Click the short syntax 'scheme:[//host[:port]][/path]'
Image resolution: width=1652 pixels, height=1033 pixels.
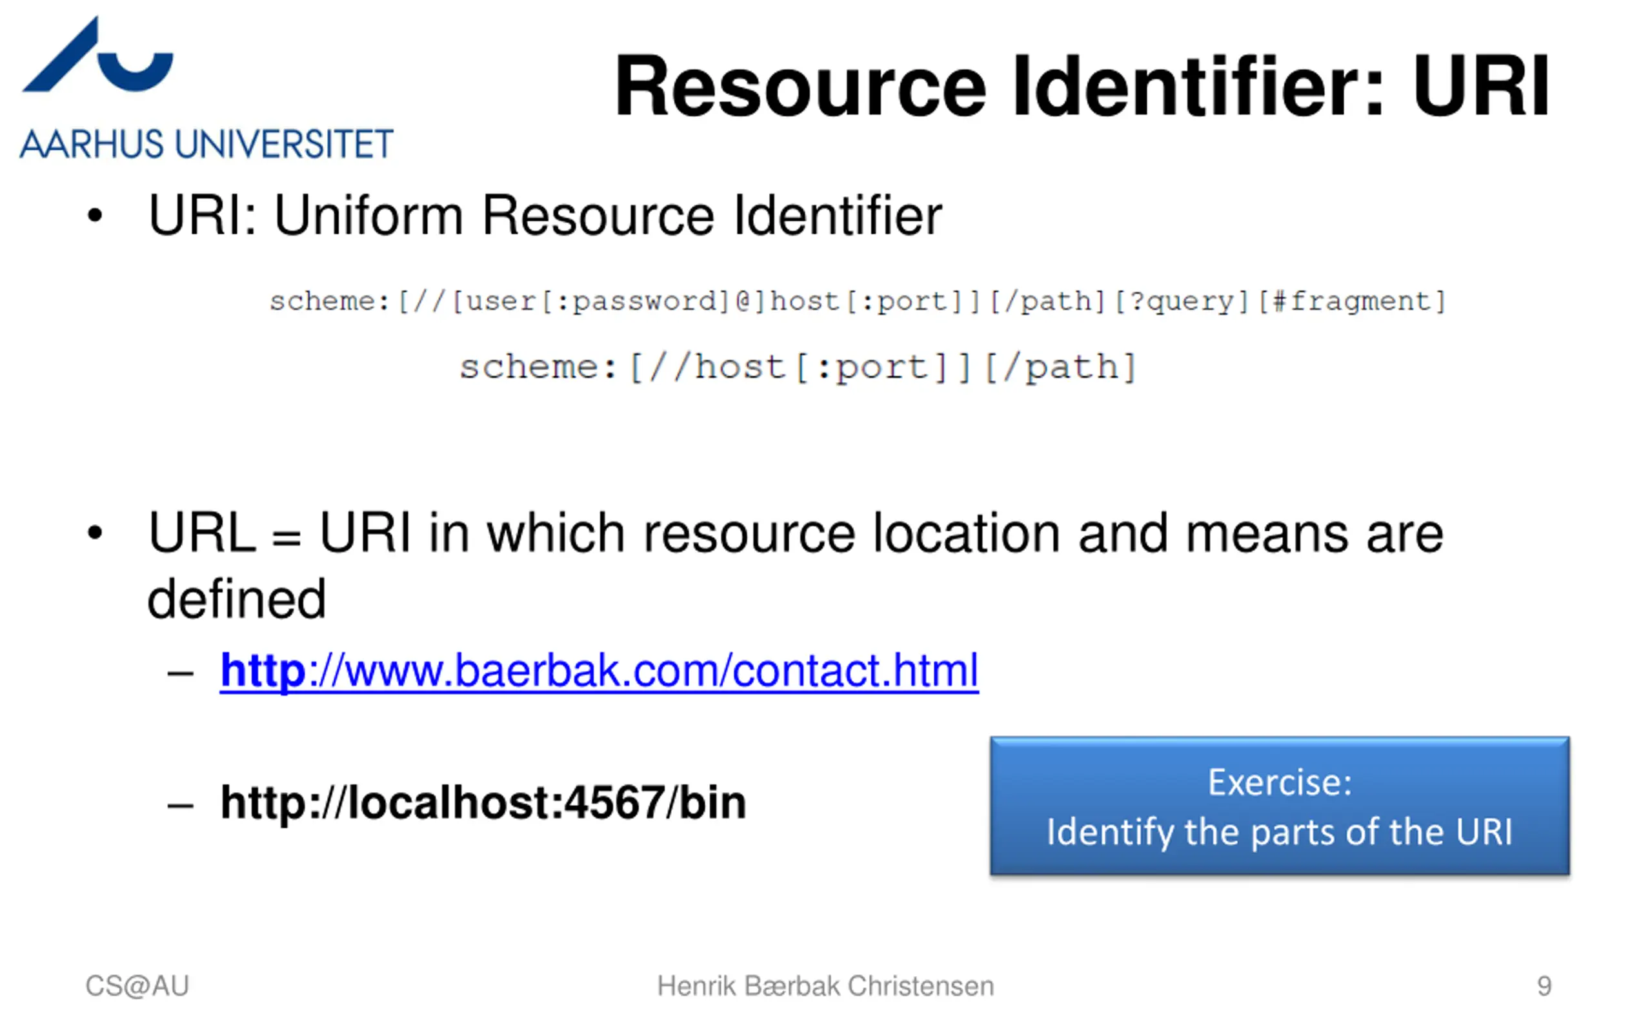click(x=798, y=367)
